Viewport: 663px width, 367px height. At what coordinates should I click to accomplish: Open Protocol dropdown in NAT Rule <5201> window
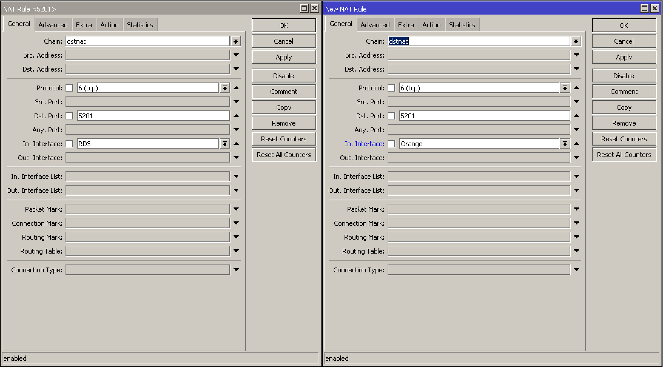tap(224, 88)
